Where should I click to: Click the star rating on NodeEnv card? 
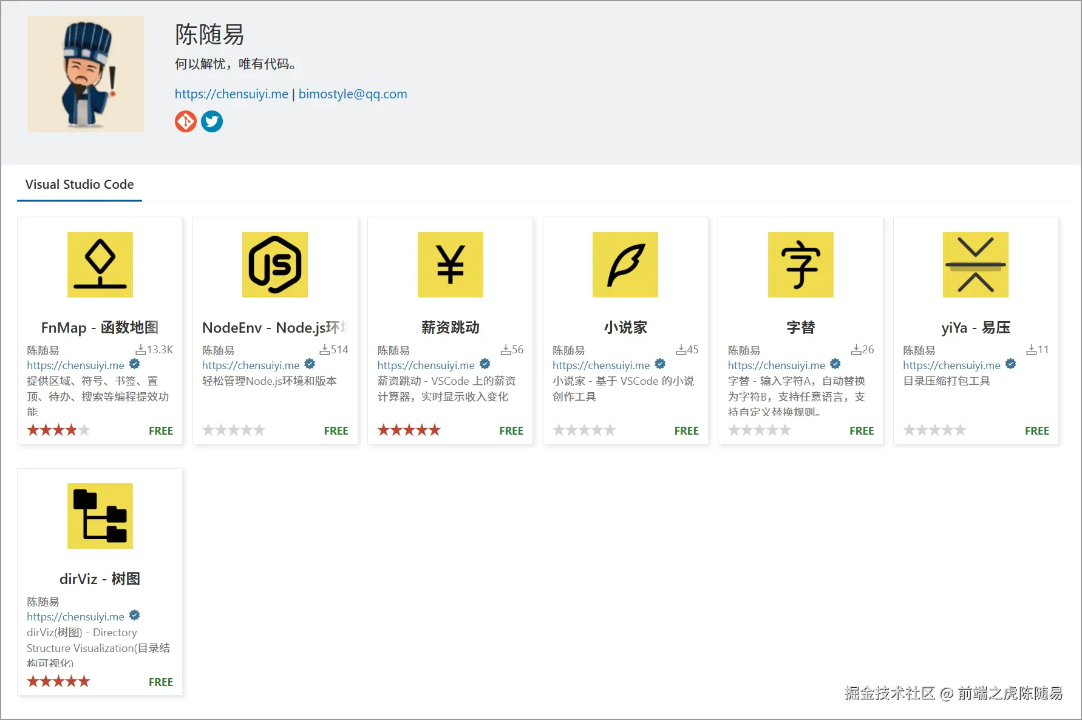tap(234, 430)
